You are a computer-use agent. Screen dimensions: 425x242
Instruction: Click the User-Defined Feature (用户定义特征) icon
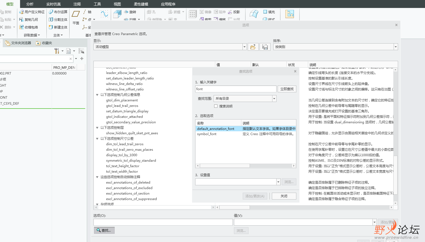tap(21, 12)
